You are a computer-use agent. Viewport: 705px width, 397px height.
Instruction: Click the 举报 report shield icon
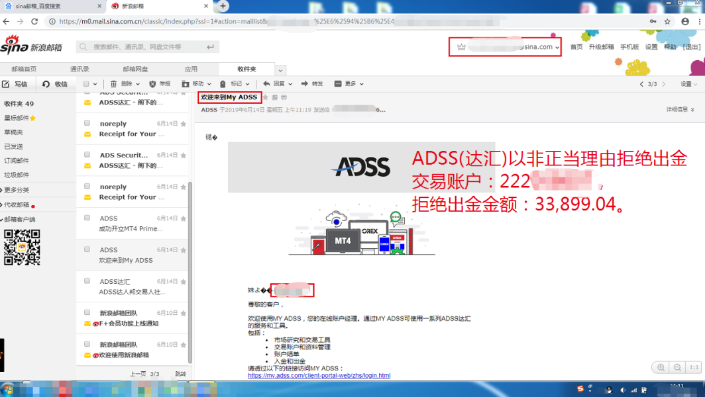(153, 84)
